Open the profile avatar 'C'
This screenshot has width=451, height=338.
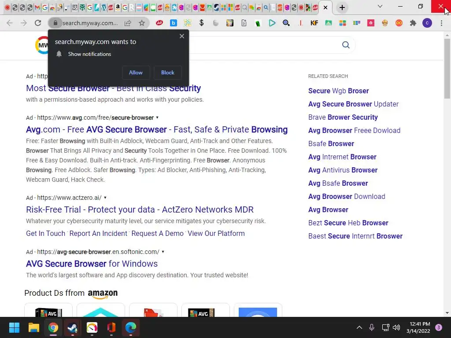pyautogui.click(x=427, y=23)
